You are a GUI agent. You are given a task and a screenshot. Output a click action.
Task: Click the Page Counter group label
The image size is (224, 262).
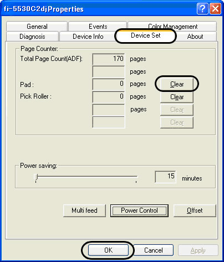[x=39, y=49]
